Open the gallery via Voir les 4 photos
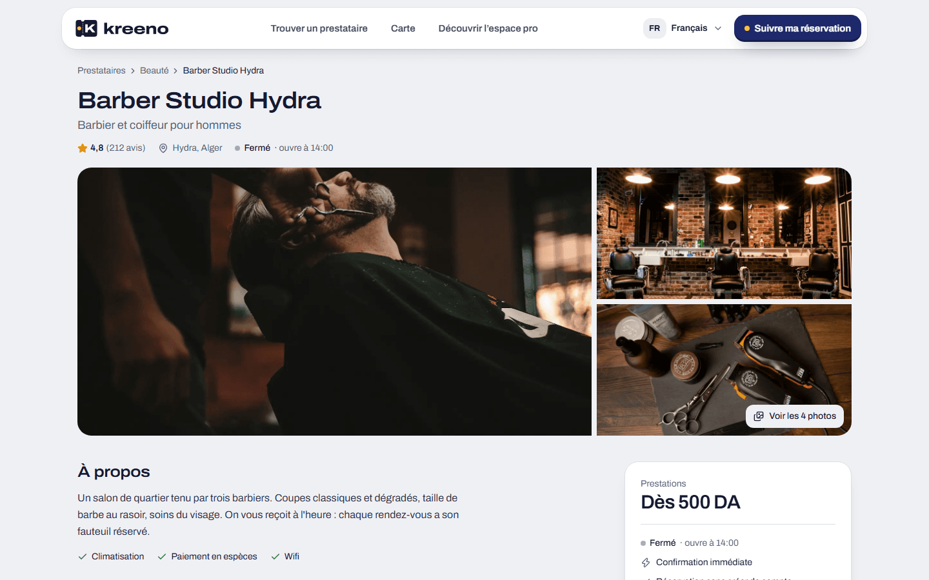 [x=795, y=416]
